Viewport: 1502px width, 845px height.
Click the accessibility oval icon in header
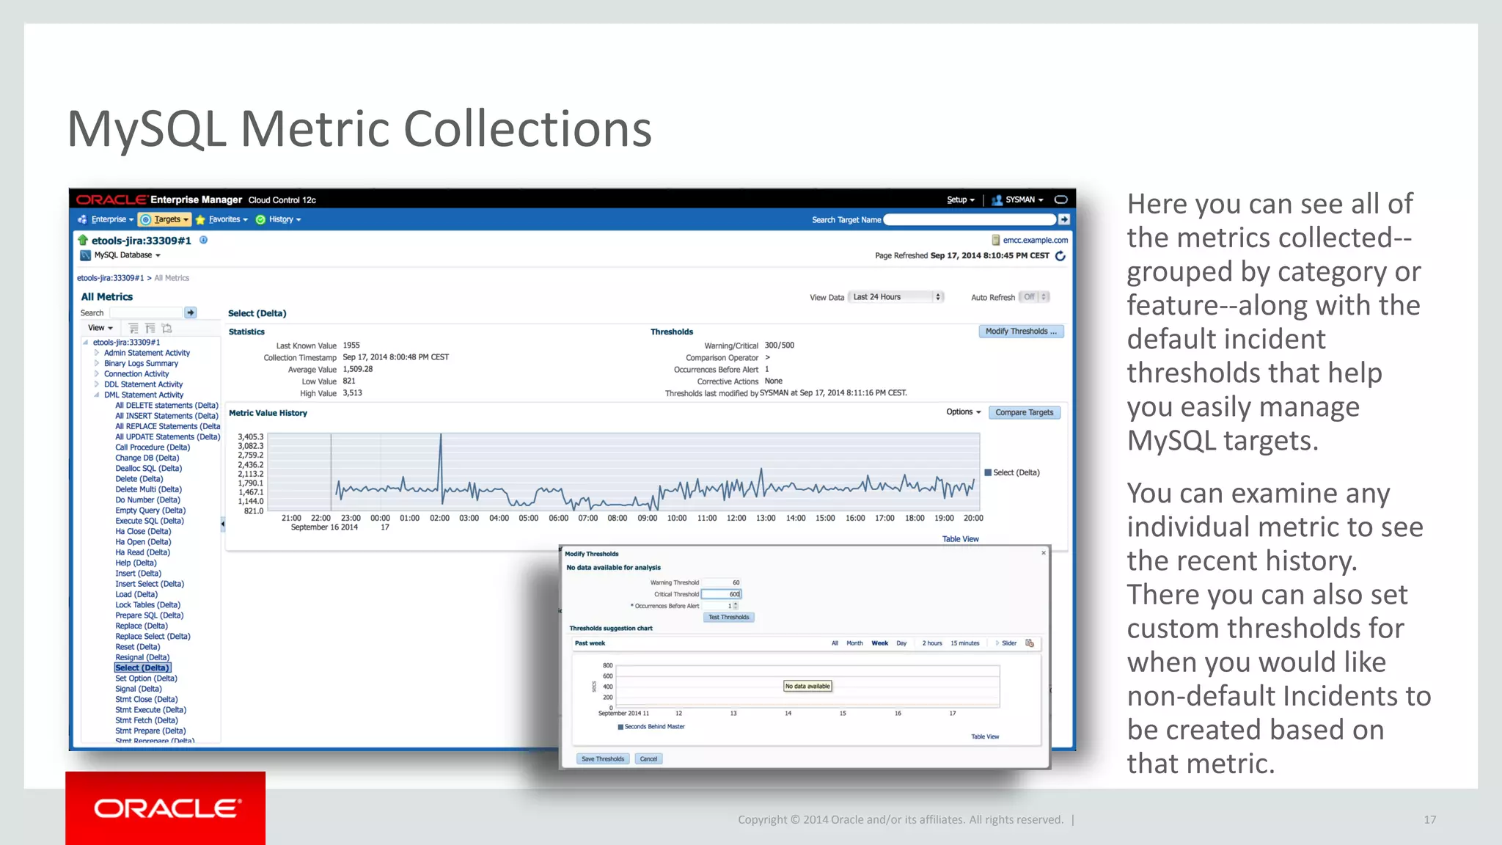pos(1060,200)
